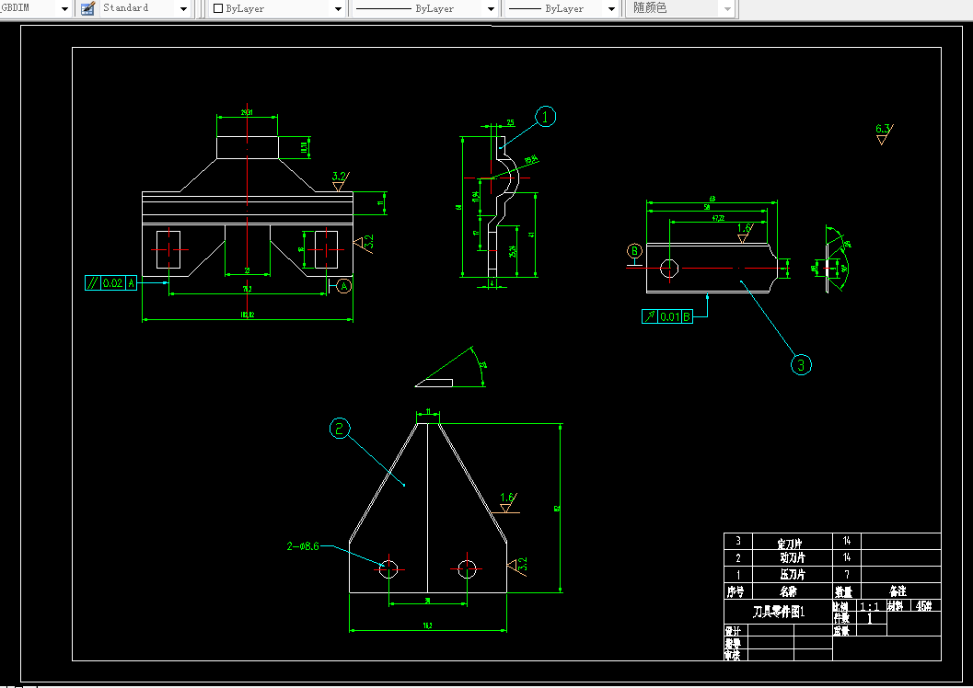Click the 6.3 surface roughness symbol
973x688 pixels.
click(884, 133)
